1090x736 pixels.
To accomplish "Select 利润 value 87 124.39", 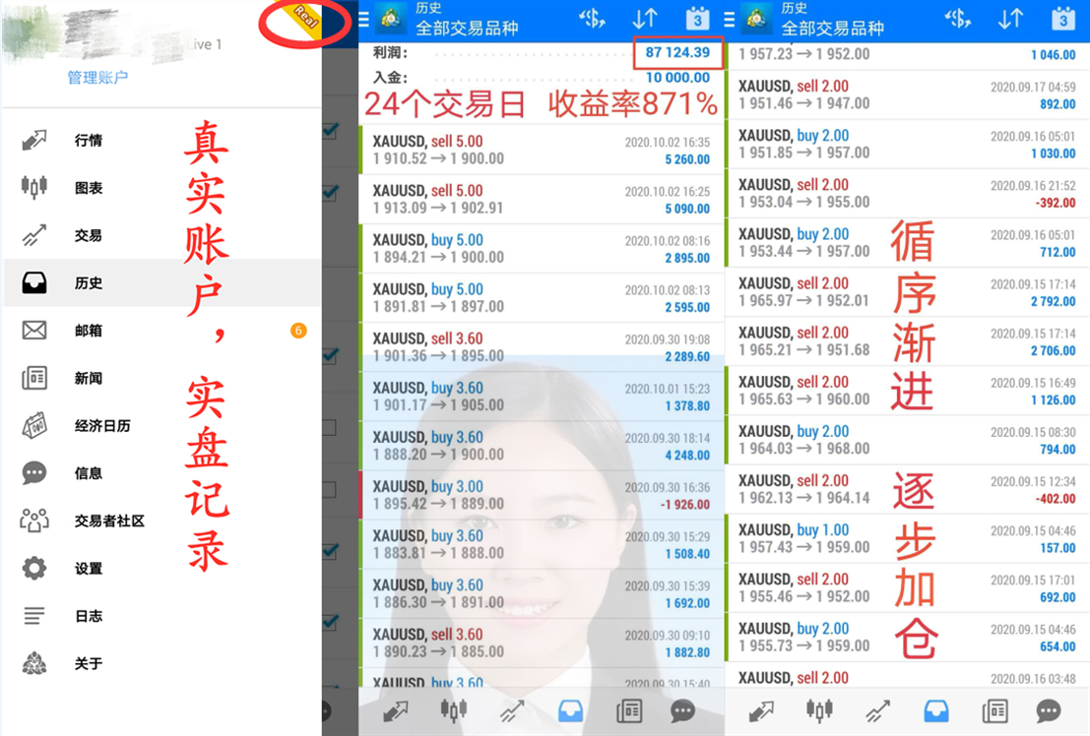I will click(x=677, y=52).
